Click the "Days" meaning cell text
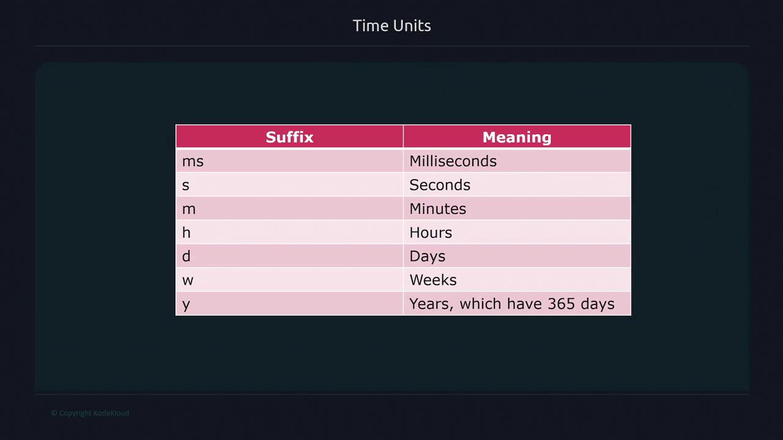Viewport: 783px width, 440px height. (427, 257)
